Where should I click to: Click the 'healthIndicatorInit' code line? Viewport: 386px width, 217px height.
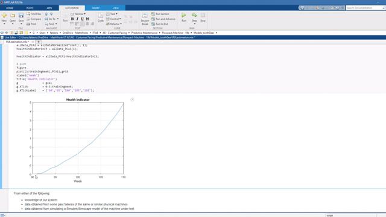coord(47,49)
